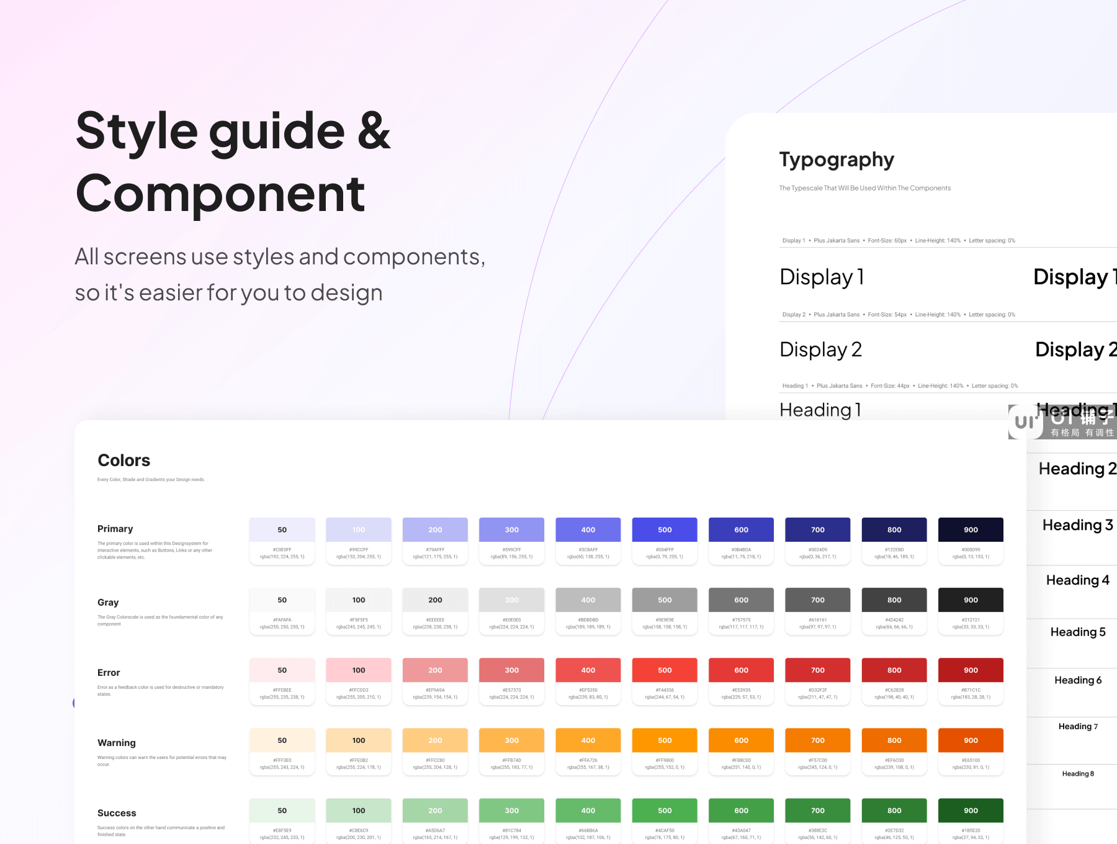Image resolution: width=1117 pixels, height=844 pixels.
Task: Choose the Warning 200 swatch
Action: pyautogui.click(x=435, y=751)
